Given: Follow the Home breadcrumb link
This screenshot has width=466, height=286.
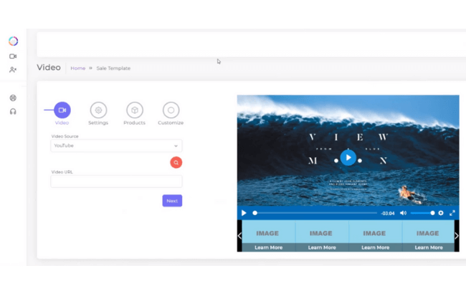Looking at the screenshot, I should [78, 68].
